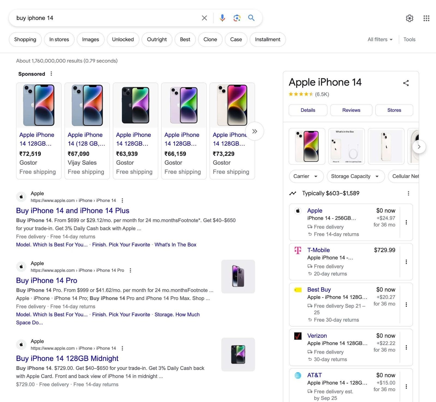Open 'Buy iPhone 14 128GB Midnight' result
The height and width of the screenshot is (402, 436).
(x=67, y=358)
